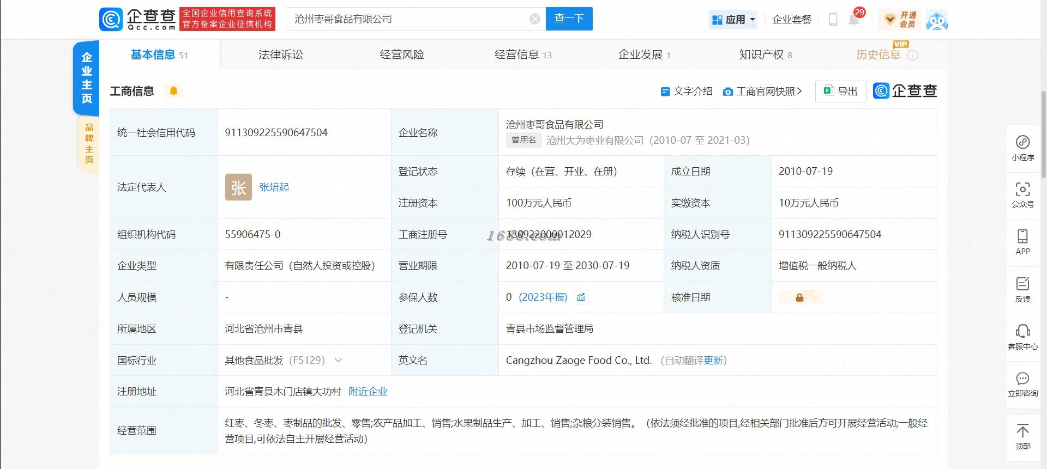Click 组织机构代码 value 55906475-0

coord(252,234)
